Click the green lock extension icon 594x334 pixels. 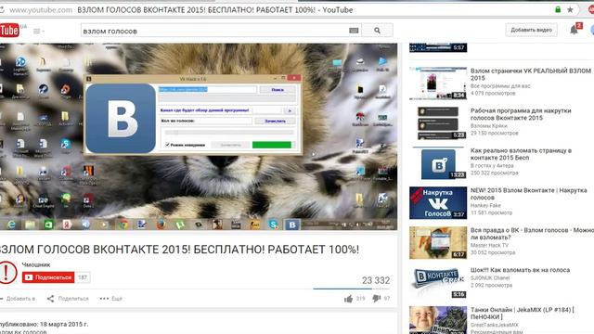558,9
